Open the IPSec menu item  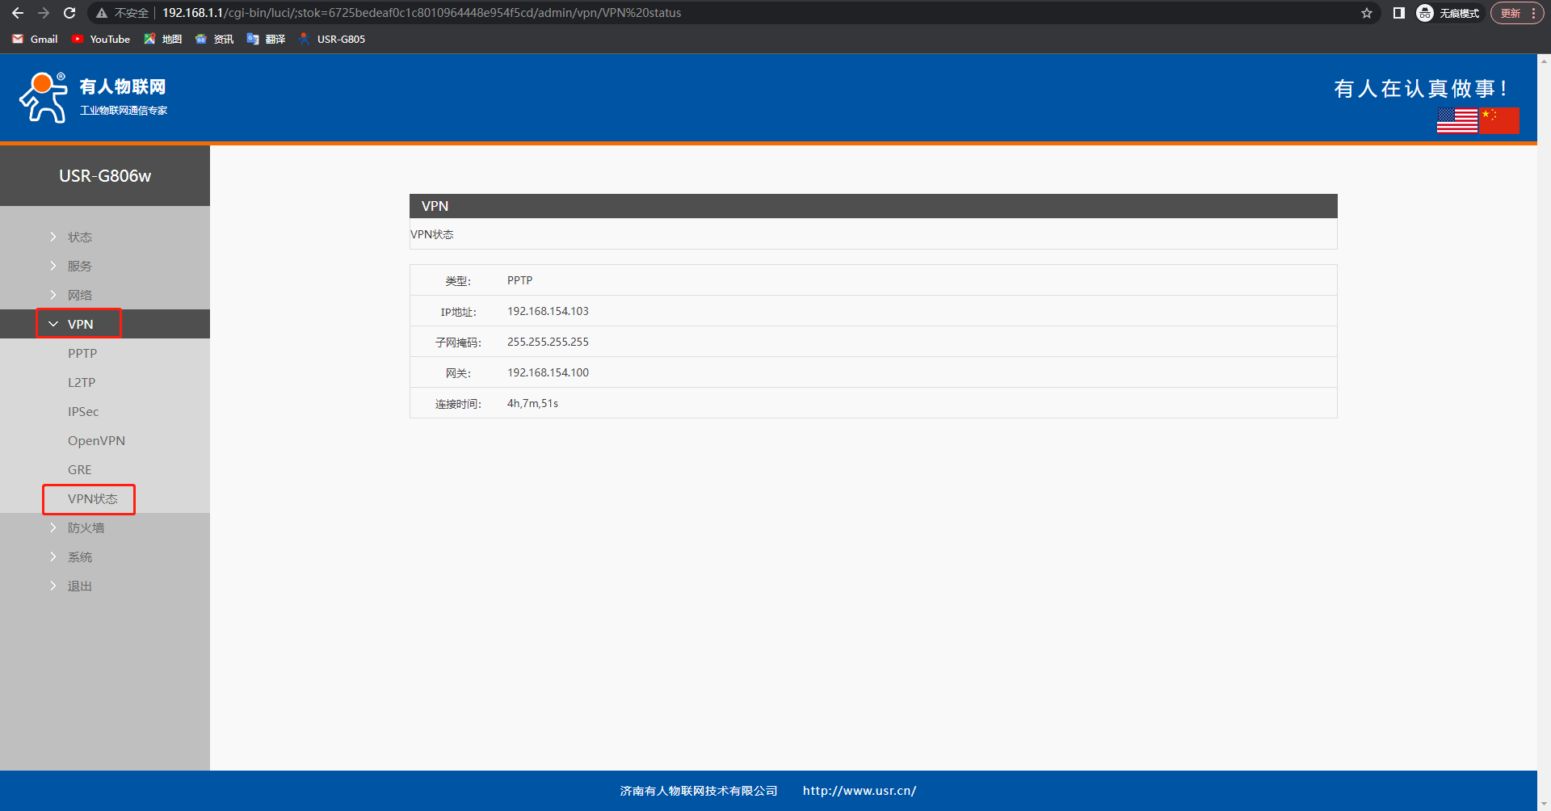(x=83, y=411)
